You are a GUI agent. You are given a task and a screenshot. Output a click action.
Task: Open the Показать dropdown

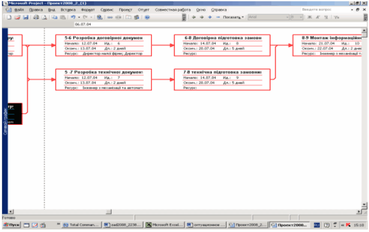(233, 17)
